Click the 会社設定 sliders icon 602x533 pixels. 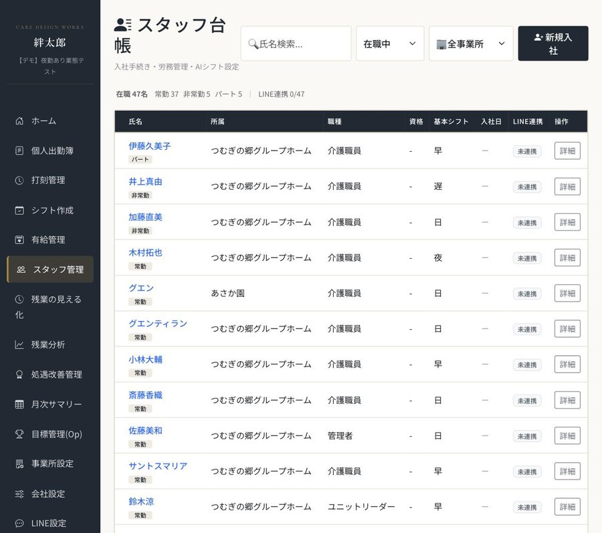click(x=19, y=494)
